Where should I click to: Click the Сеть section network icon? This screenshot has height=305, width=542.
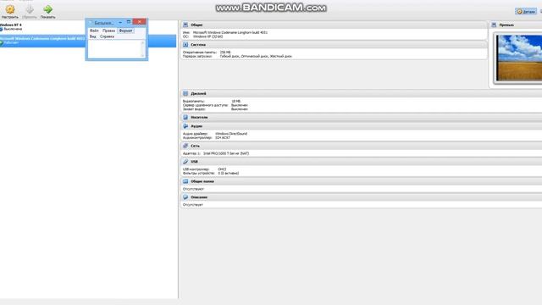click(185, 146)
